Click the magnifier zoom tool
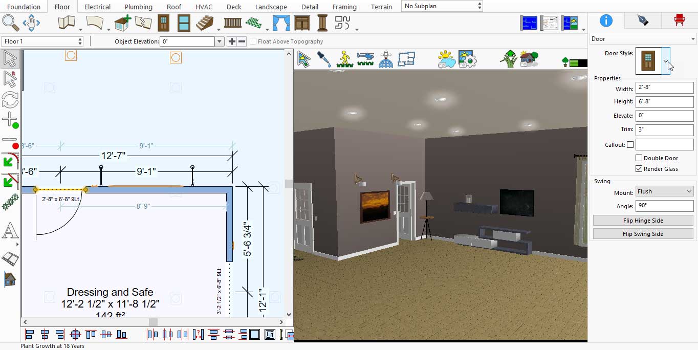This screenshot has width=698, height=350. point(10,23)
